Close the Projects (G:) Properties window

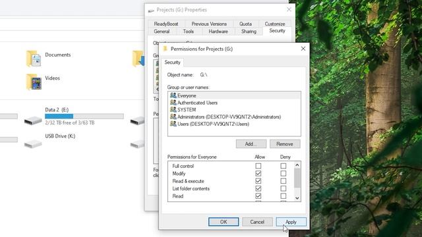[x=289, y=9]
